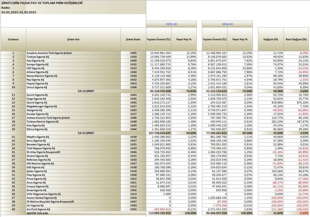Viewport: 310px width, 217px height.
Task: Click the Sıralama column header
Action: point(13,39)
